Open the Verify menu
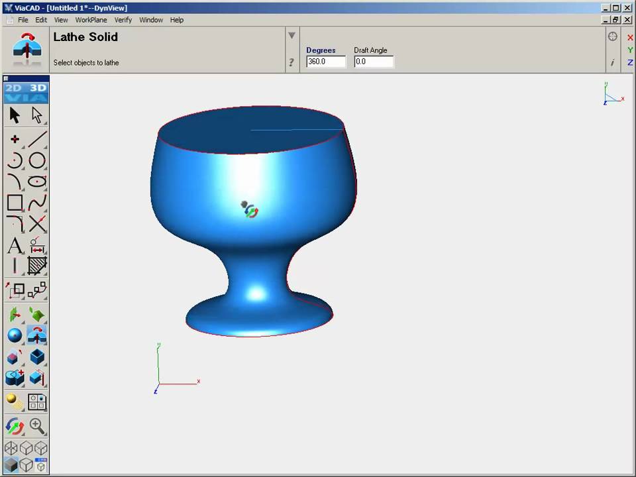 point(123,20)
